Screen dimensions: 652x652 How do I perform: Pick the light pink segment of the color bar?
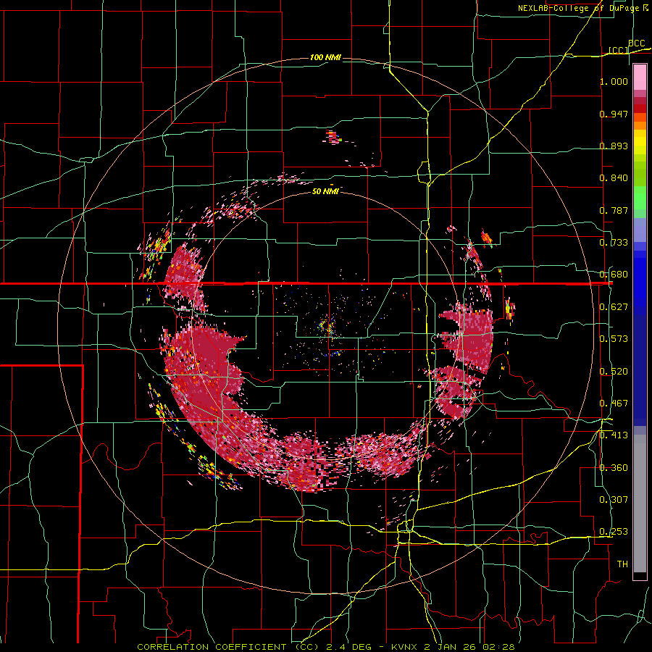click(640, 78)
